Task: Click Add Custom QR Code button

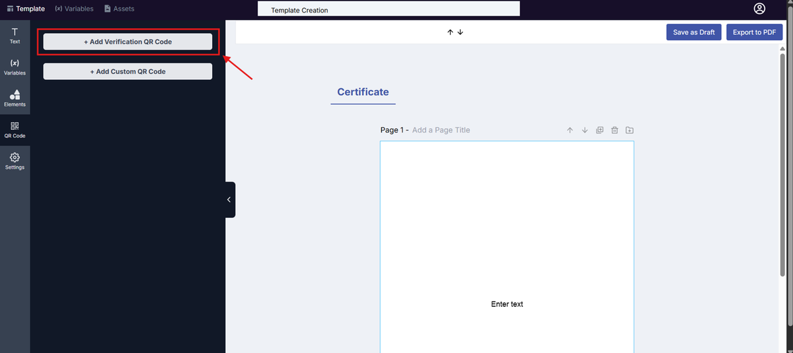Action: [x=128, y=71]
